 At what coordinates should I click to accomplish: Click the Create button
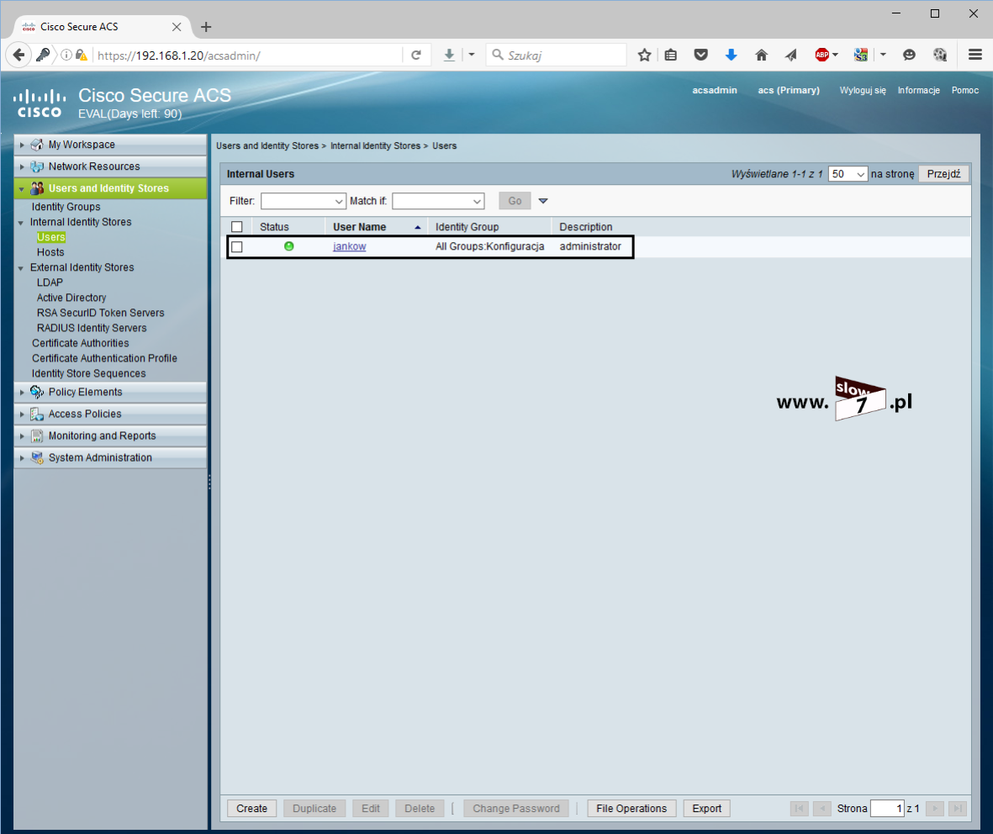point(252,809)
